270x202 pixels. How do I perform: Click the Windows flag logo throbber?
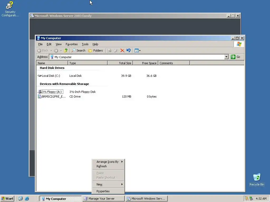pos(239,44)
